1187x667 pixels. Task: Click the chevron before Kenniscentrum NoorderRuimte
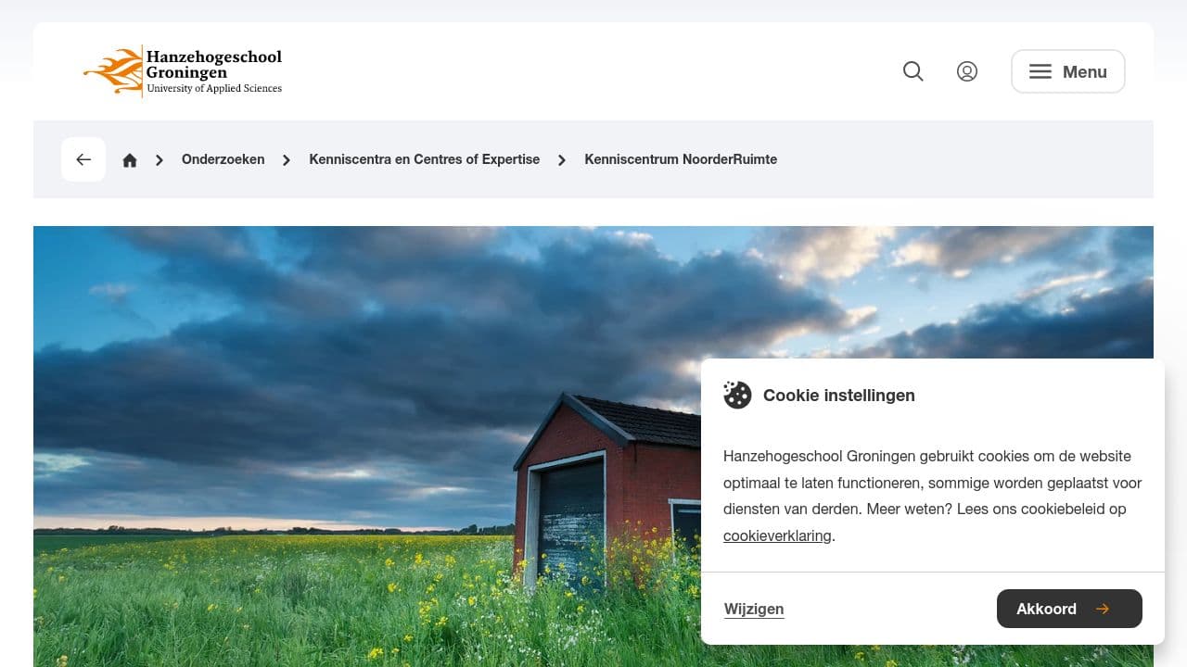pyautogui.click(x=562, y=159)
